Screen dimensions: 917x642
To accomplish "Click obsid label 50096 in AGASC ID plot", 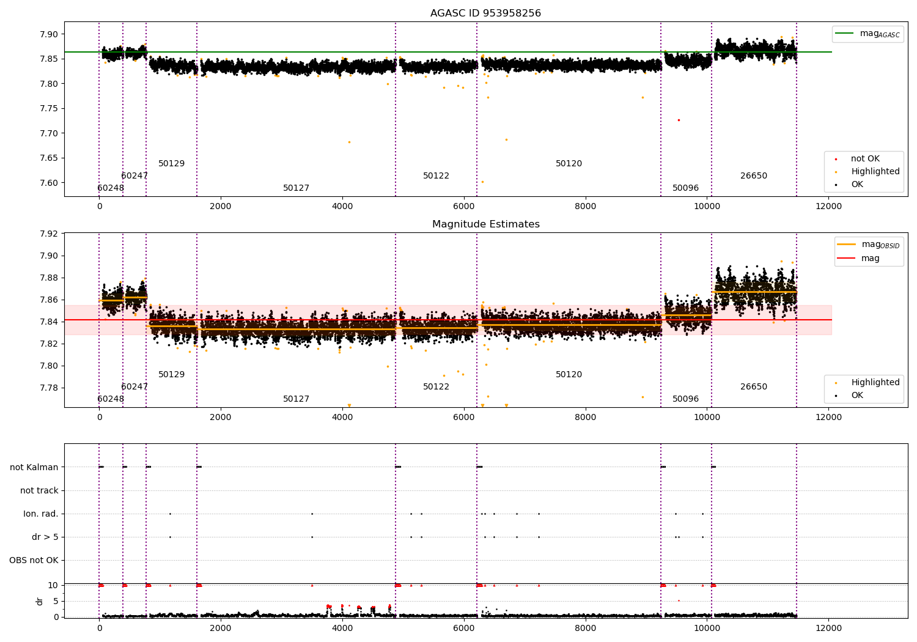I will coord(686,188).
